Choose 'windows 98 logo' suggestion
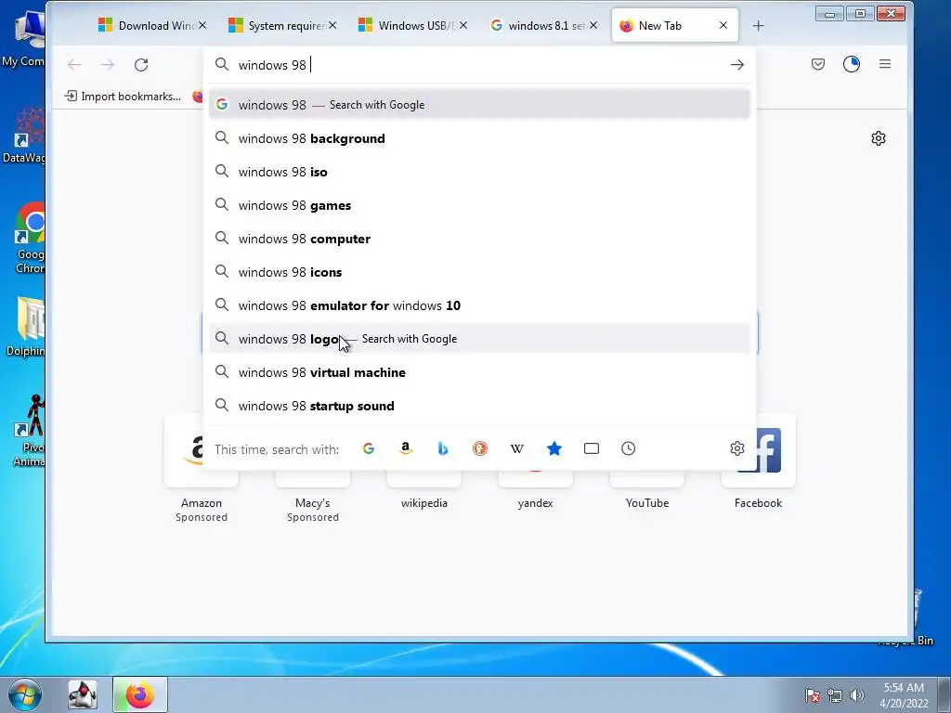 (480, 339)
